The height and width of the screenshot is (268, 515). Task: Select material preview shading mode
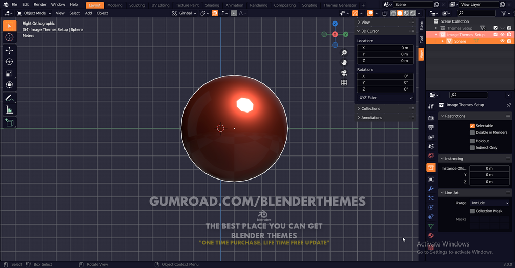tap(406, 13)
